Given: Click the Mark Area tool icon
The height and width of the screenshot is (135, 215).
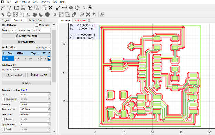Looking at the screenshot, I should pyautogui.click(x=68, y=14).
